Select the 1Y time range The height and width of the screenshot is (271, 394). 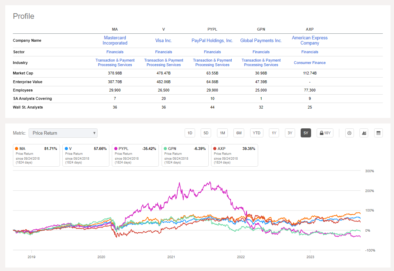tap(274, 133)
